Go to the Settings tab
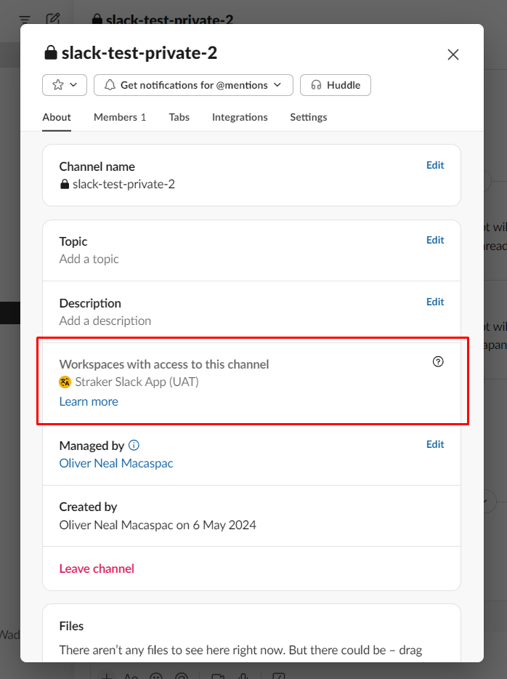The width and height of the screenshot is (507, 679). pos(309,117)
